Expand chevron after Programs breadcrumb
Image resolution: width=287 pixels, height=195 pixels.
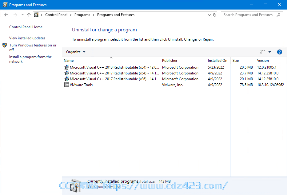click(x=94, y=15)
